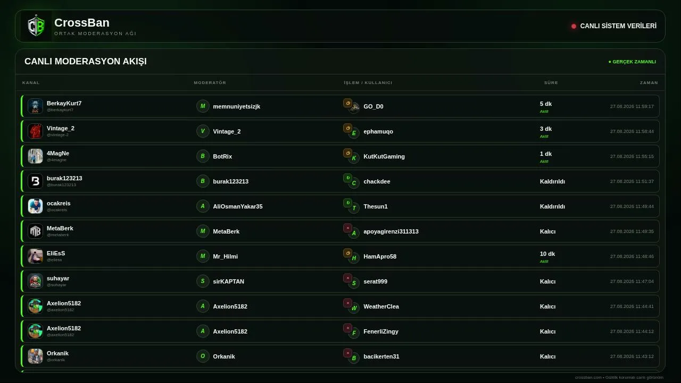This screenshot has width=681, height=383.
Task: Click the MetaBerk channel logo icon
Action: click(x=35, y=231)
